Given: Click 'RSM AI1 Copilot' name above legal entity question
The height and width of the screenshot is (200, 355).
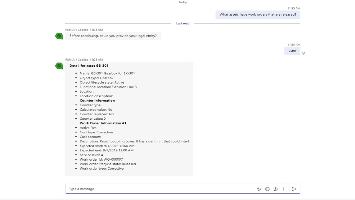Looking at the screenshot, I should coord(77,30).
